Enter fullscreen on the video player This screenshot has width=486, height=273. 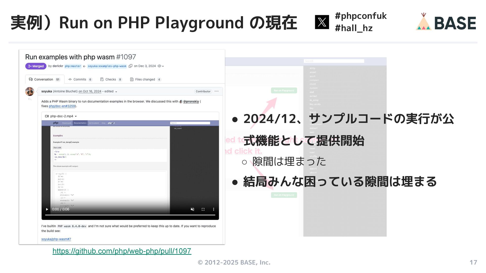[x=203, y=209]
